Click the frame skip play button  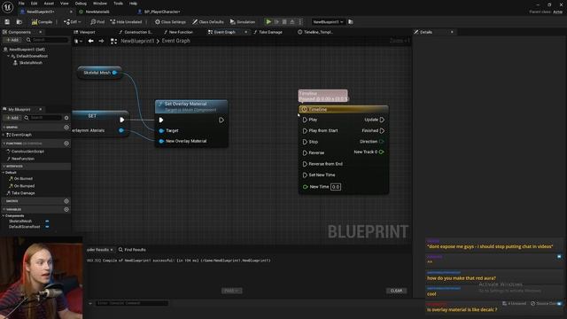pyautogui.click(x=276, y=22)
